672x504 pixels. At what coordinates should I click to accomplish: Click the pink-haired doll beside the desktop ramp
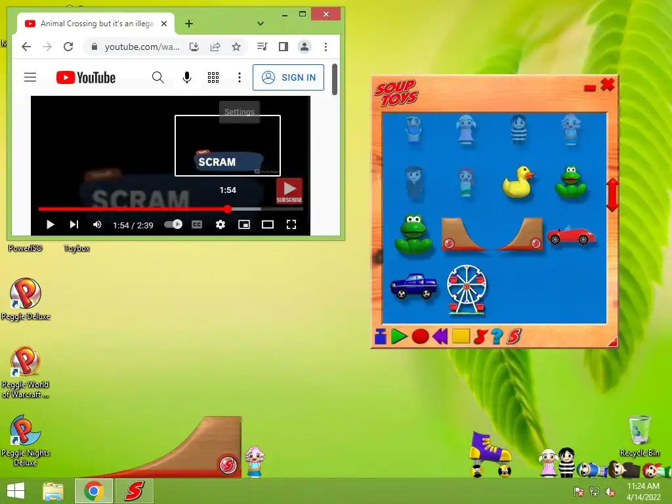click(x=255, y=461)
